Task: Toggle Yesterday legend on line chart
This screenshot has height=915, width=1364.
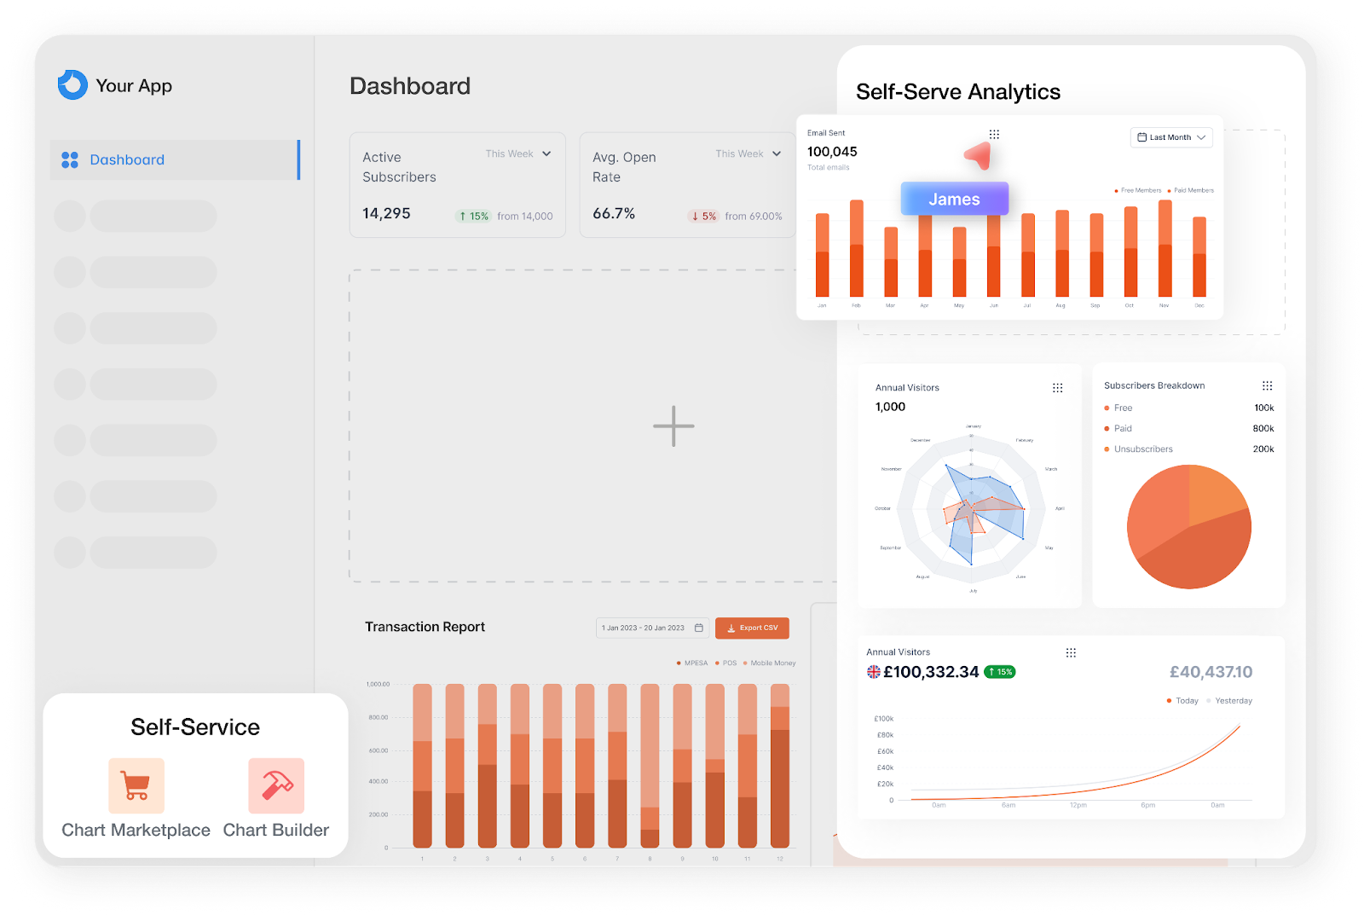Action: [1229, 701]
